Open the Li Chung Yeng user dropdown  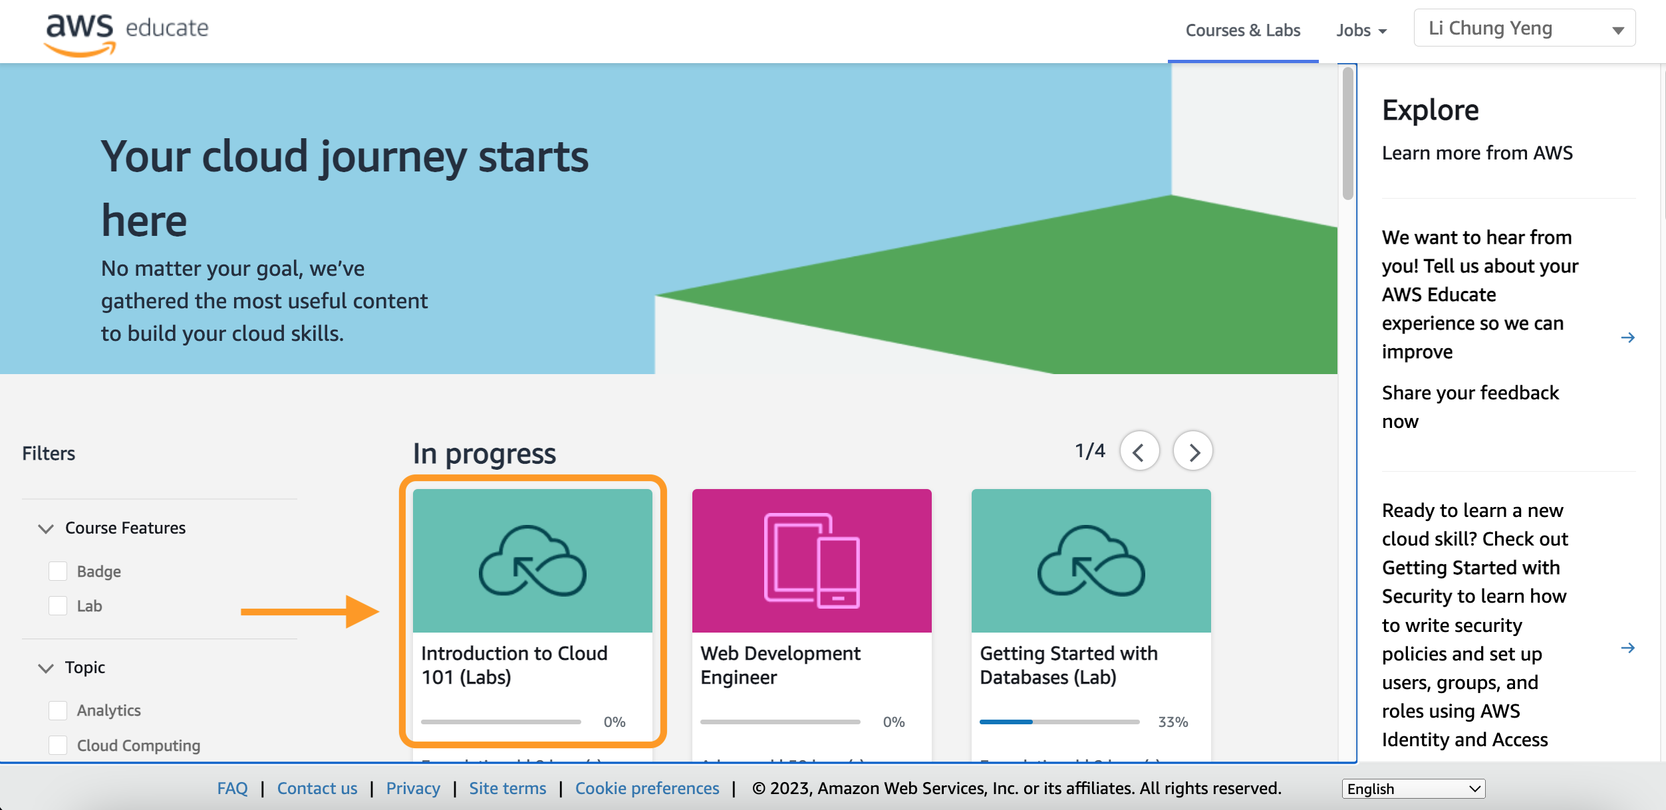(1524, 29)
